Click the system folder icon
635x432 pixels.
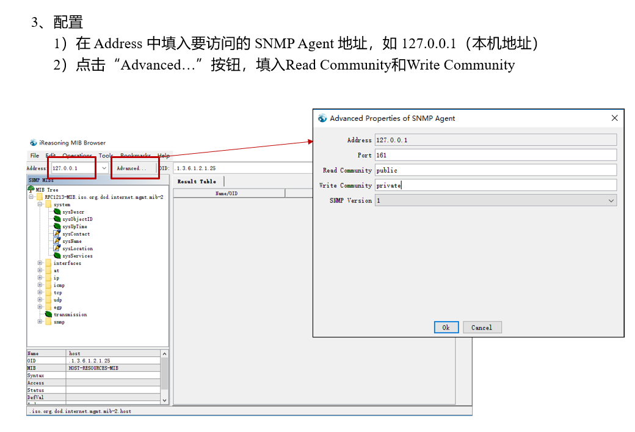click(x=49, y=204)
